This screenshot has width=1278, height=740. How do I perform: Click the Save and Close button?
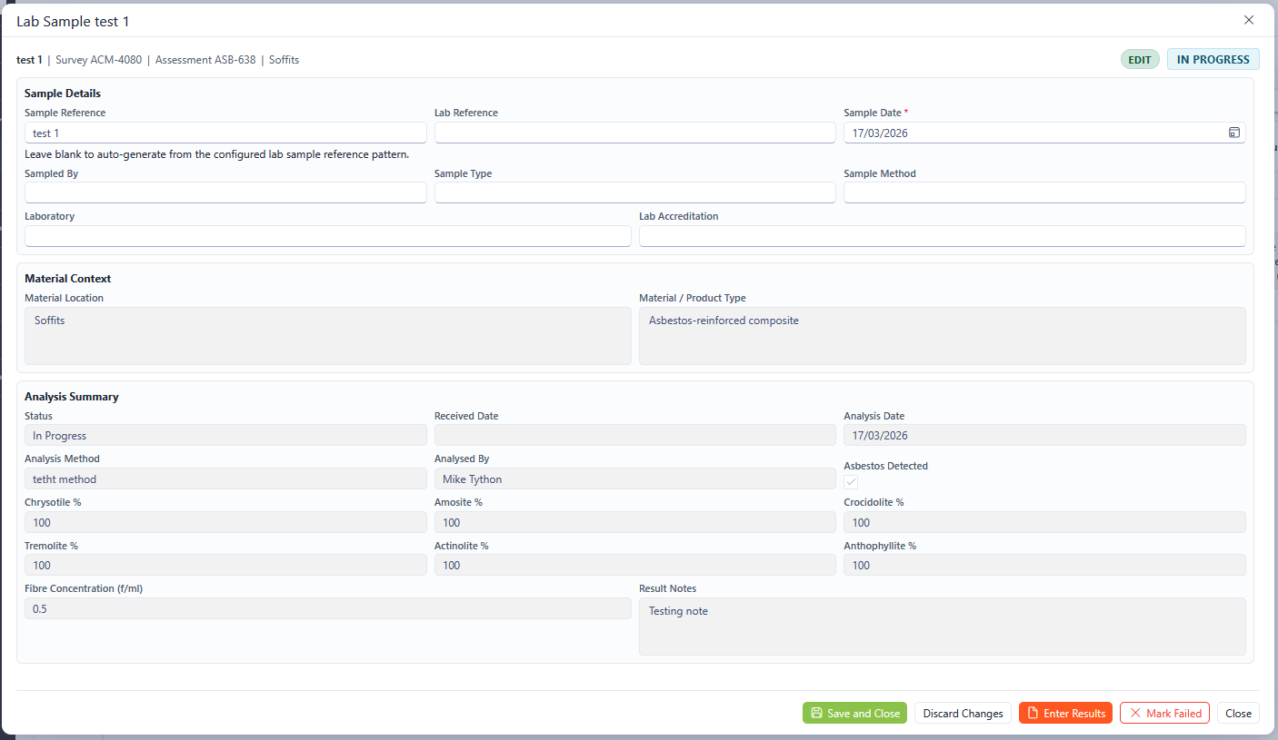click(854, 713)
